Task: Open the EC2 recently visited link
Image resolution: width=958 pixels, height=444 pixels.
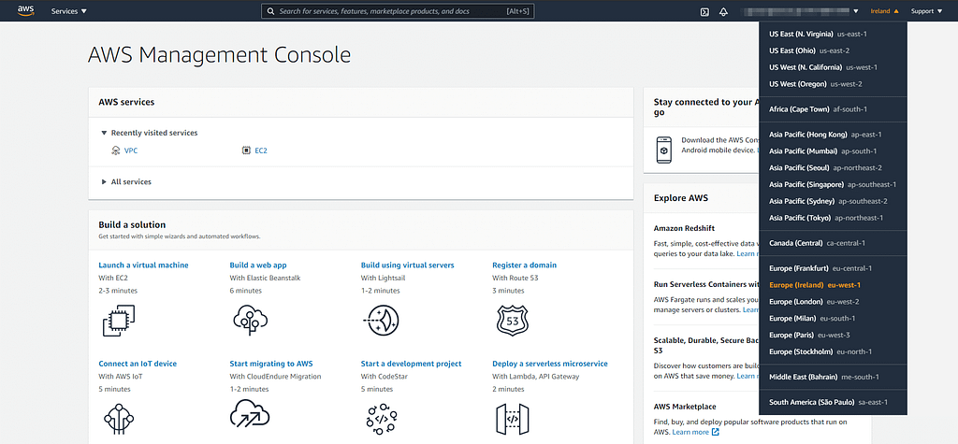Action: 261,150
